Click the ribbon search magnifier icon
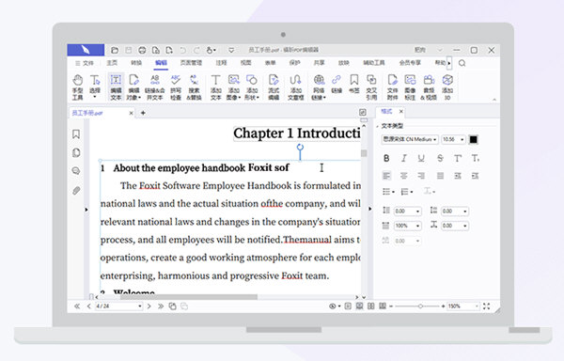The height and width of the screenshot is (361, 564). [x=462, y=63]
